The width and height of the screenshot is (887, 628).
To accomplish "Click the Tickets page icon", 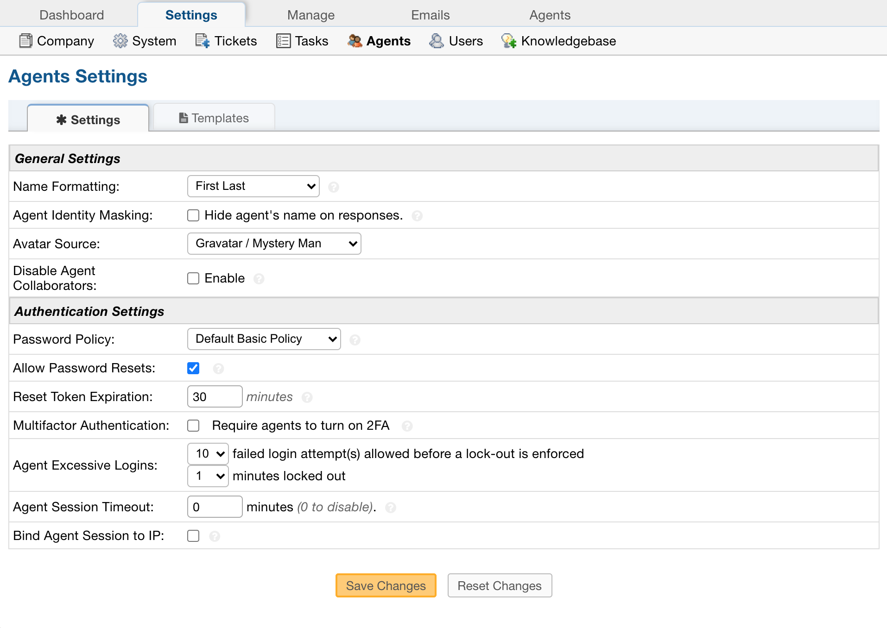I will click(x=202, y=41).
